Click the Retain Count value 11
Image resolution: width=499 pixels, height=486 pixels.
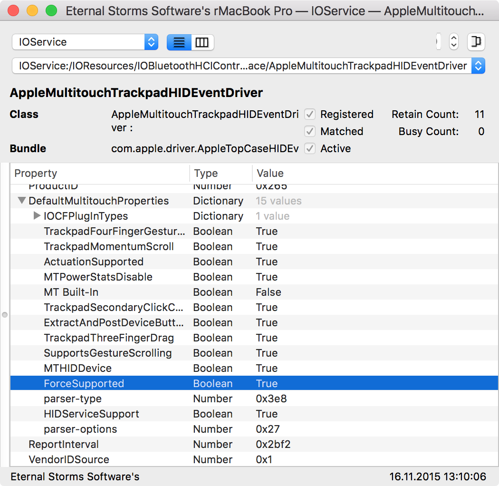tap(479, 114)
